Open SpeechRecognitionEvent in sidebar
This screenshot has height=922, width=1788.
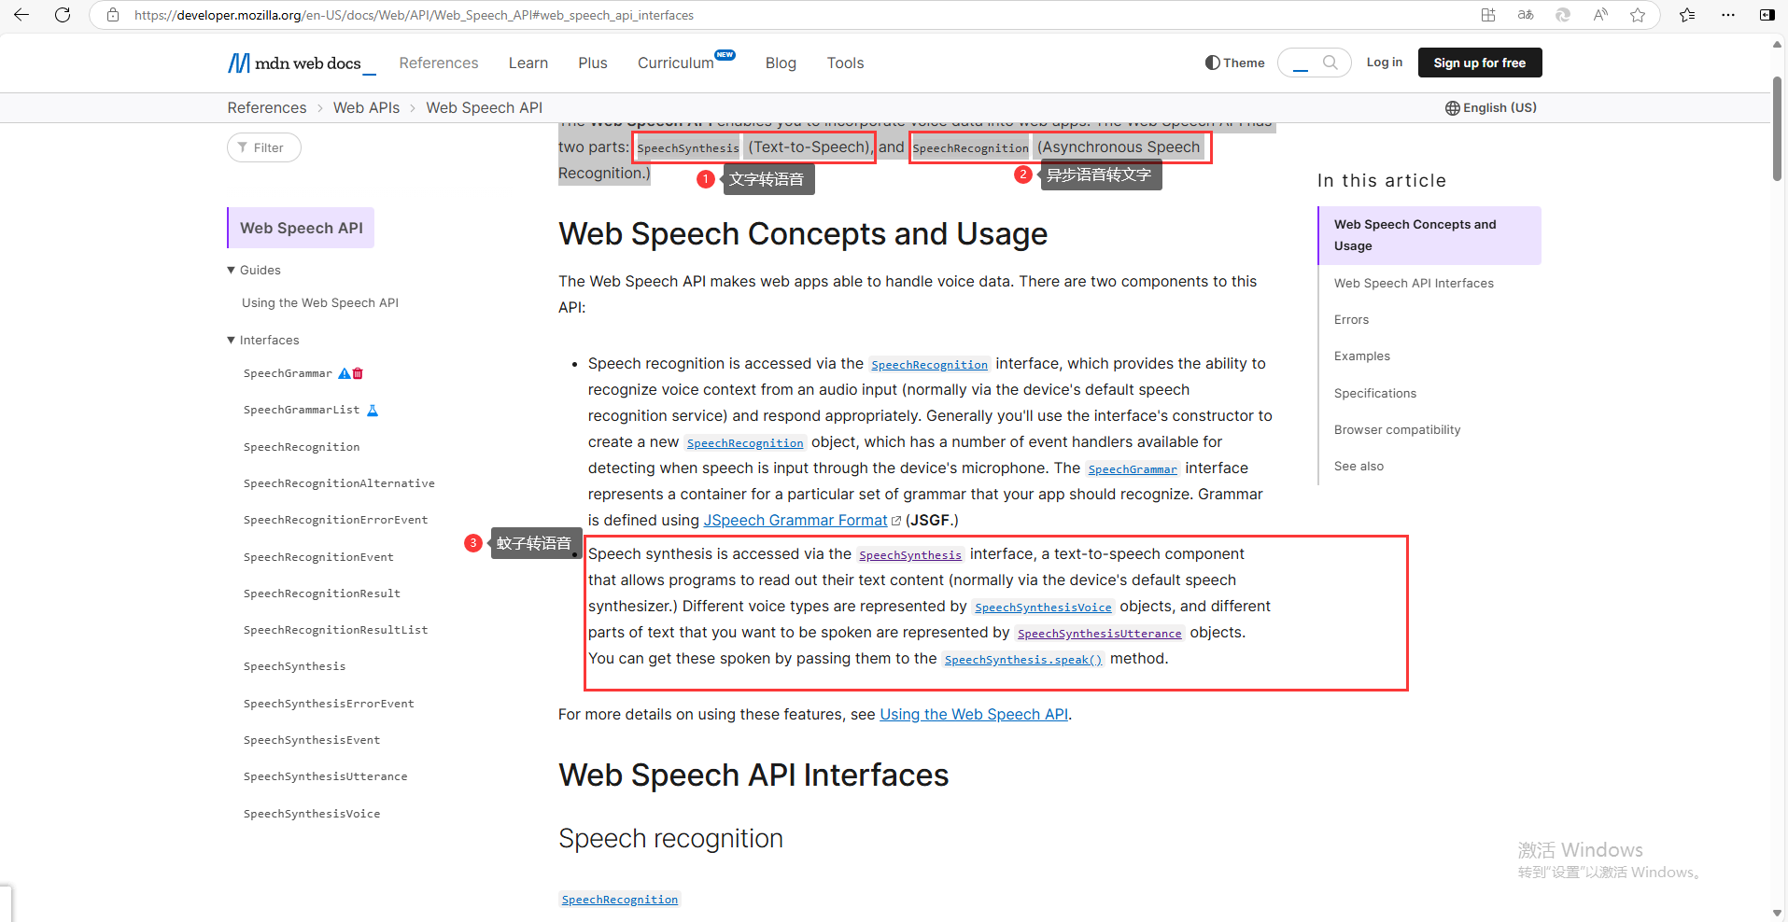coord(318,557)
